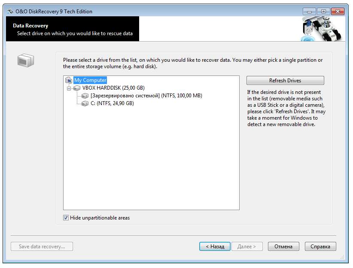This screenshot has height=268, width=353.
Task: Click the system reserved partition icon
Action: tap(85, 96)
